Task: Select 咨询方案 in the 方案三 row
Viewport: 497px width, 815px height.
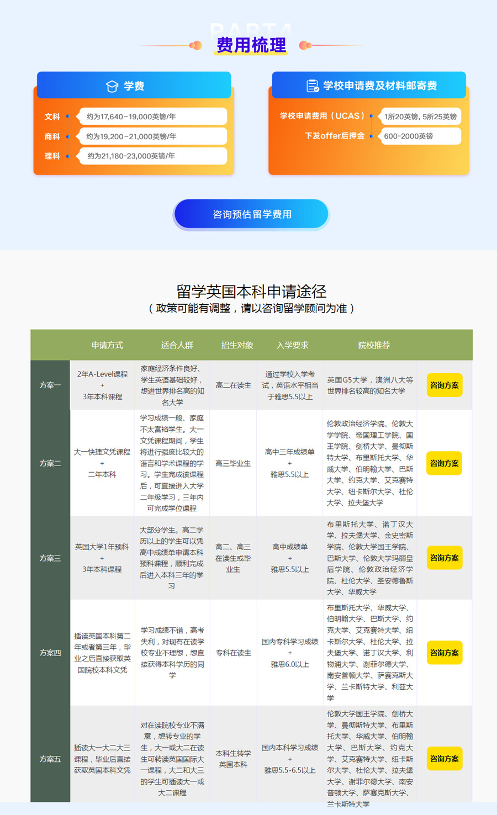Action: (x=444, y=558)
